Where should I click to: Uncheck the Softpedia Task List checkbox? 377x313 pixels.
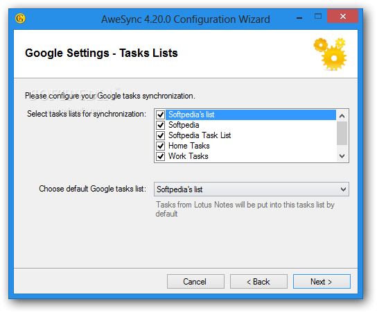click(160, 135)
